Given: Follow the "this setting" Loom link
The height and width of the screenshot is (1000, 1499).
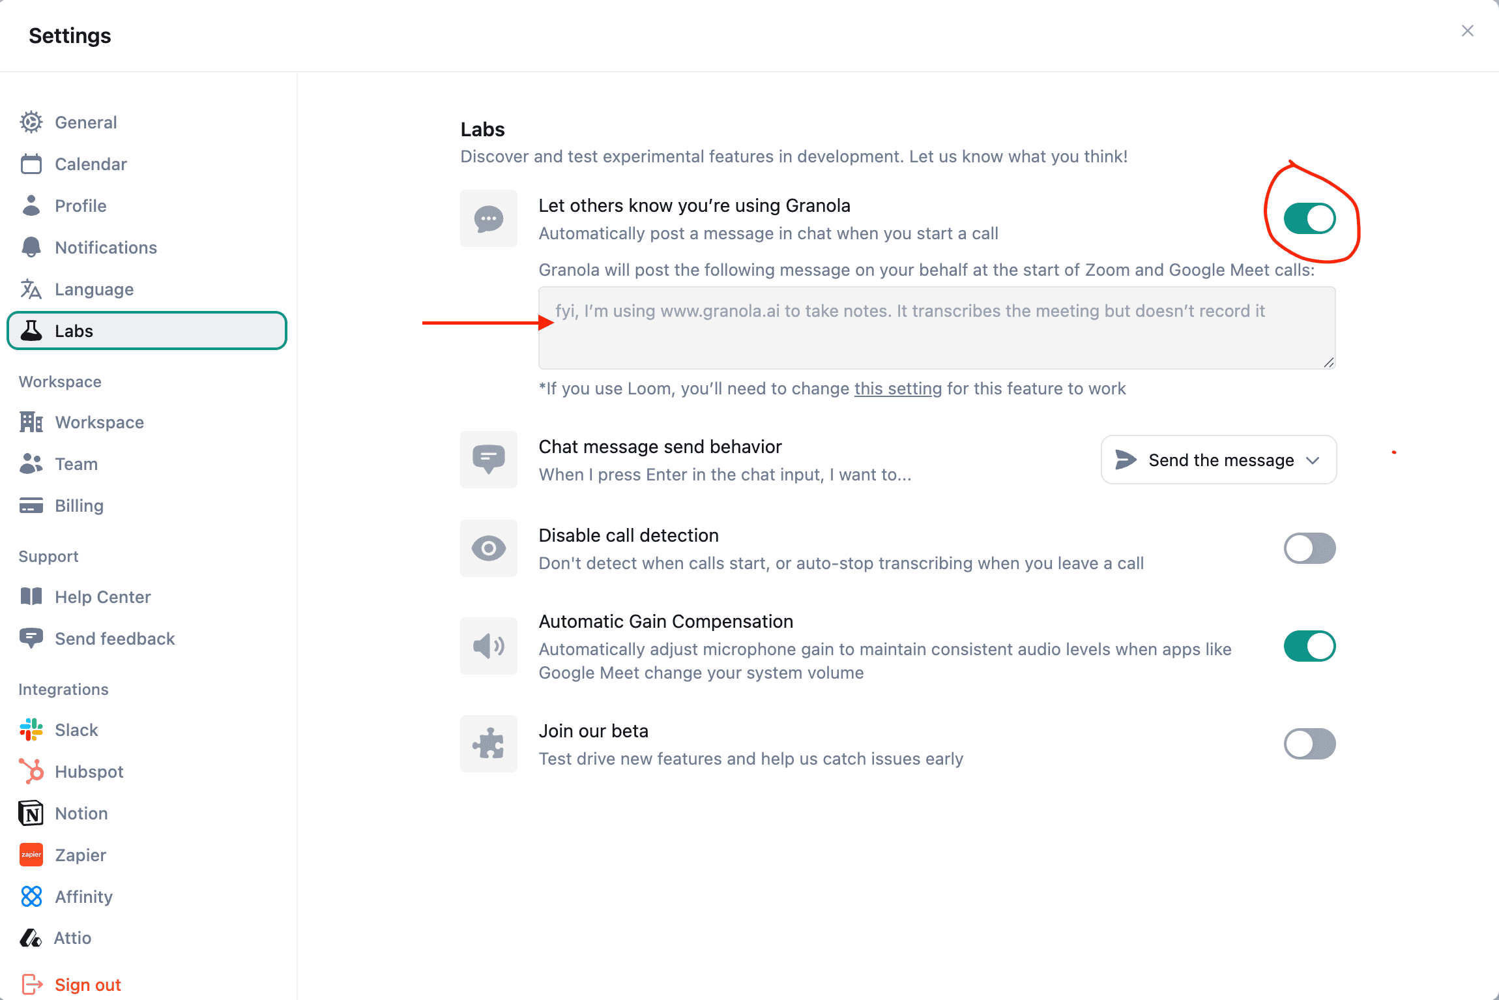Looking at the screenshot, I should click(897, 389).
